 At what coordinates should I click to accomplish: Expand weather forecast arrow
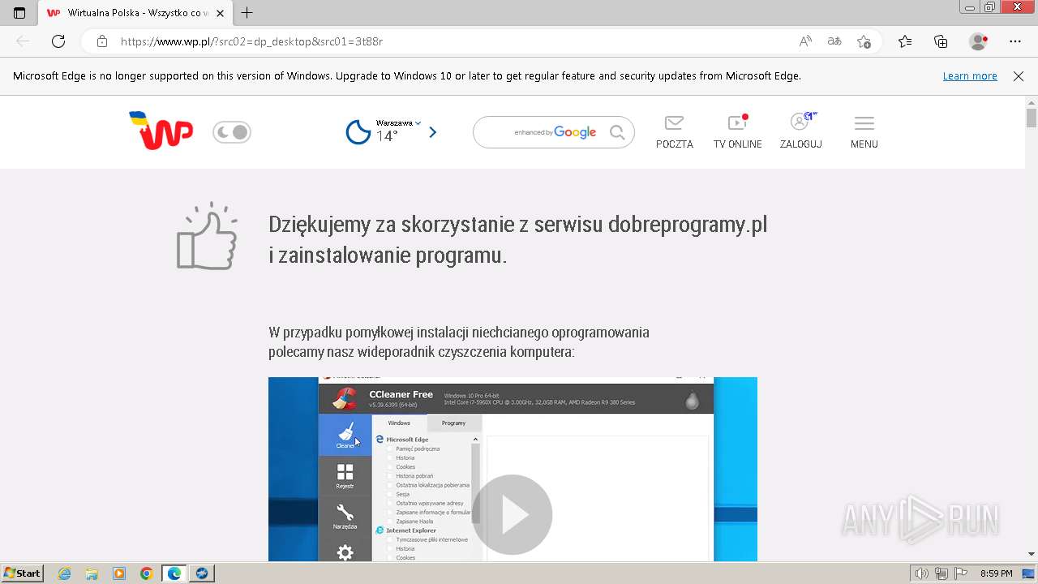(x=432, y=132)
